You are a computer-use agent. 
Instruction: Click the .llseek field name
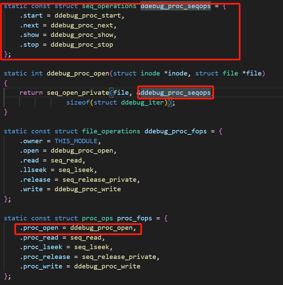tap(33, 170)
